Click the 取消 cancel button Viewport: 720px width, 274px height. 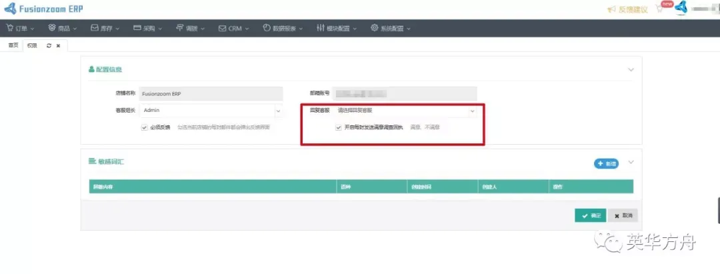coord(623,215)
